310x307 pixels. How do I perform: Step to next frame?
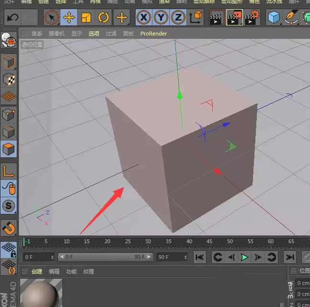pos(258,257)
